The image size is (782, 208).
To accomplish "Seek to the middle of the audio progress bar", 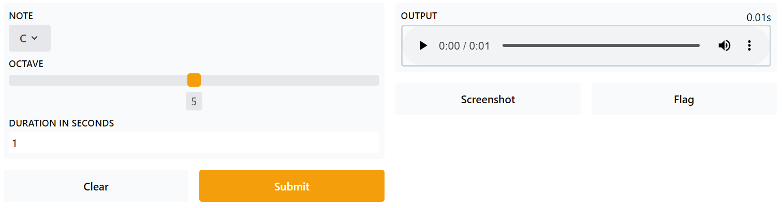I will coord(601,45).
